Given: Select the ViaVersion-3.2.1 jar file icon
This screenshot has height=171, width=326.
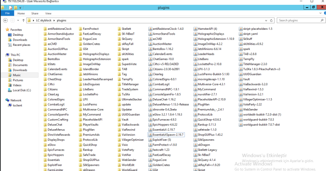Looking at the screenshot, I should click(x=240, y=95).
